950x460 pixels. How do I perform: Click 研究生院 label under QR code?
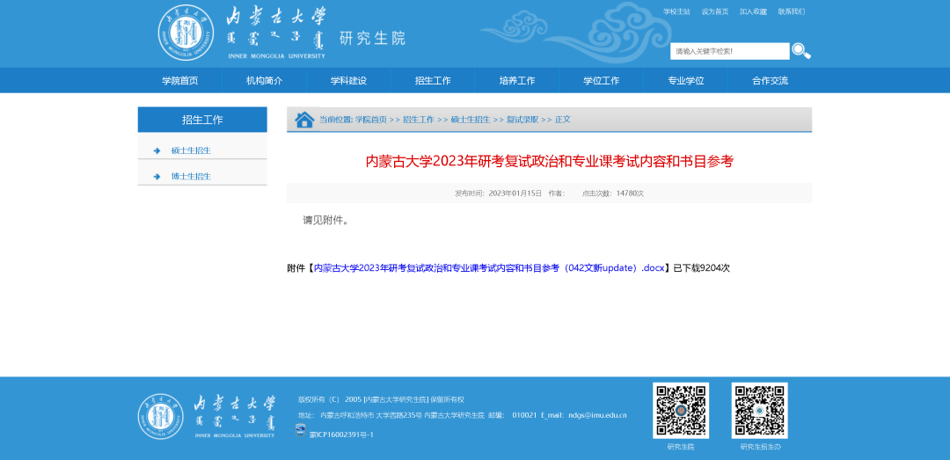pyautogui.click(x=680, y=447)
